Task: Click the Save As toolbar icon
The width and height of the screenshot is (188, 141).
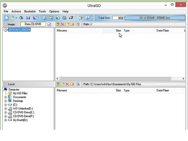Action: pyautogui.click(x=35, y=18)
